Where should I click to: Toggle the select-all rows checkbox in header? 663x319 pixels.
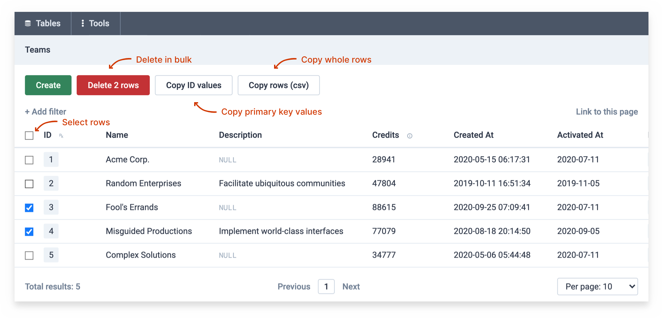pyautogui.click(x=29, y=135)
